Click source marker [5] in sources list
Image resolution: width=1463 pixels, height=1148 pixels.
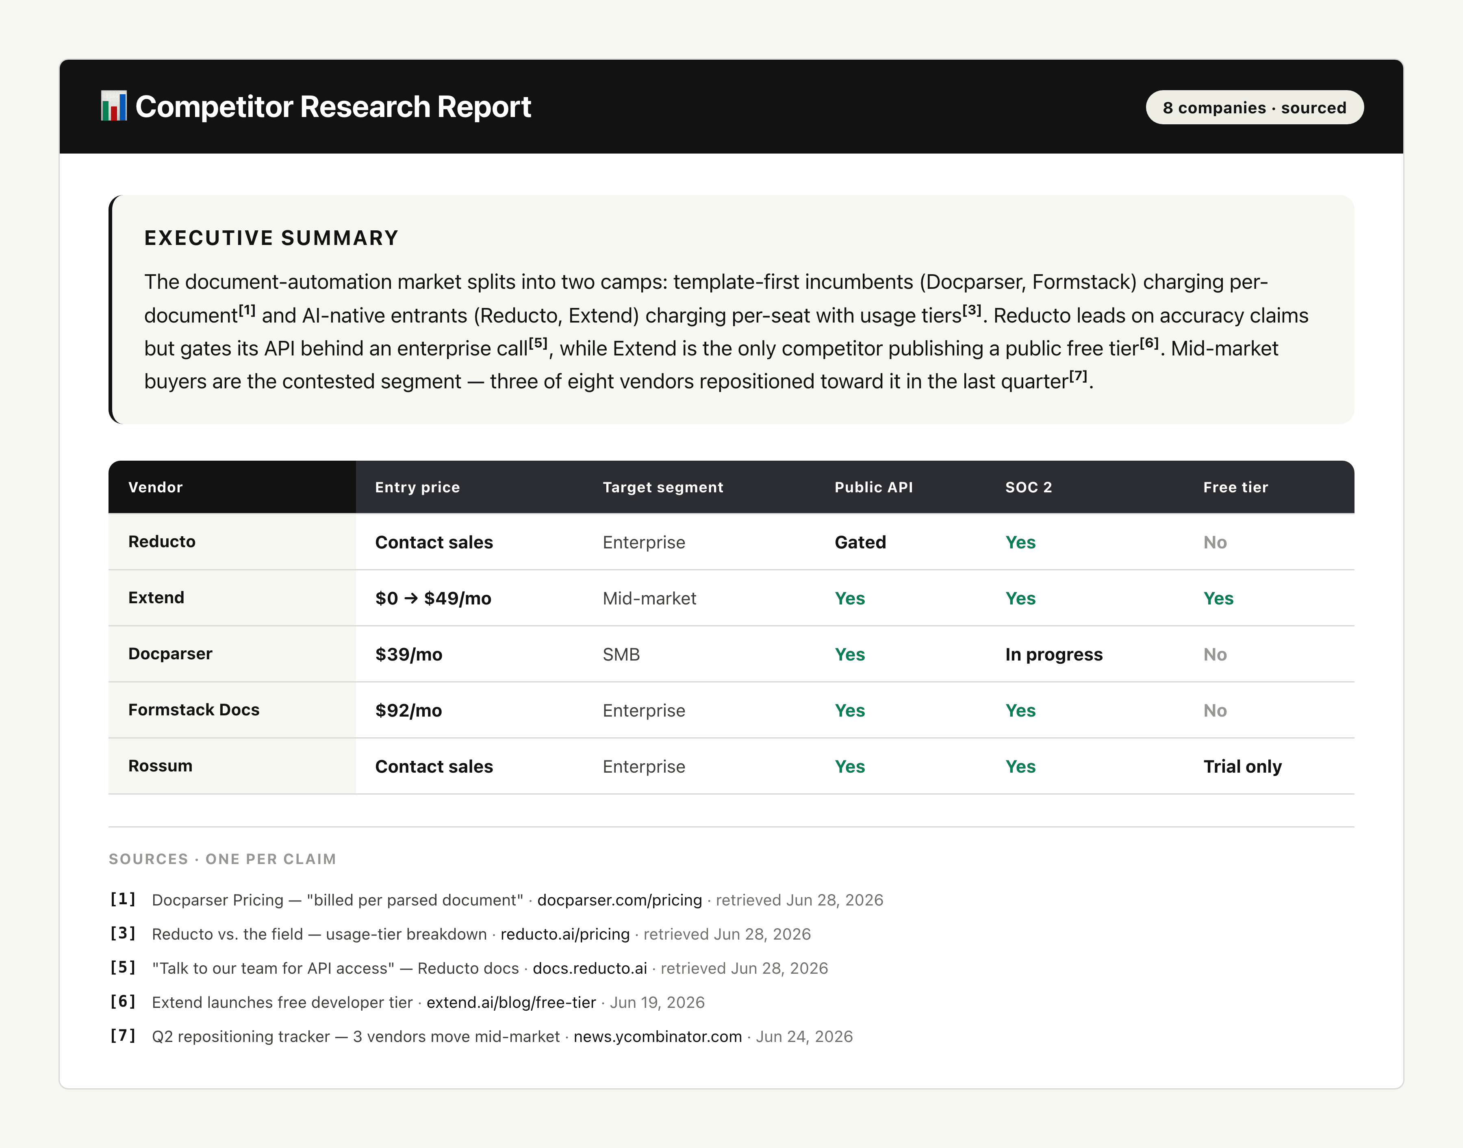pyautogui.click(x=123, y=968)
